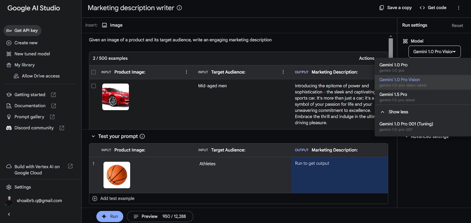The image size is (471, 223).
Task: Click the Discord logo icon in sidebar
Action: tap(9, 128)
